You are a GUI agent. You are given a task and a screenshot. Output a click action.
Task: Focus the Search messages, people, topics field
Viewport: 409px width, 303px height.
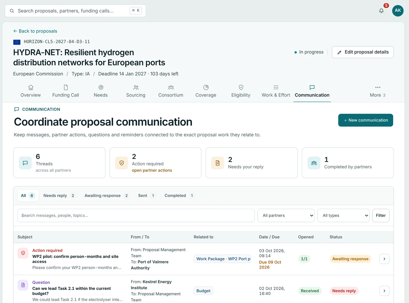point(136,215)
